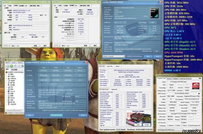Toggle the CUDA checkbox in GPU-Z
Image resolution: width=203 pixels, height=134 pixels.
175,125
